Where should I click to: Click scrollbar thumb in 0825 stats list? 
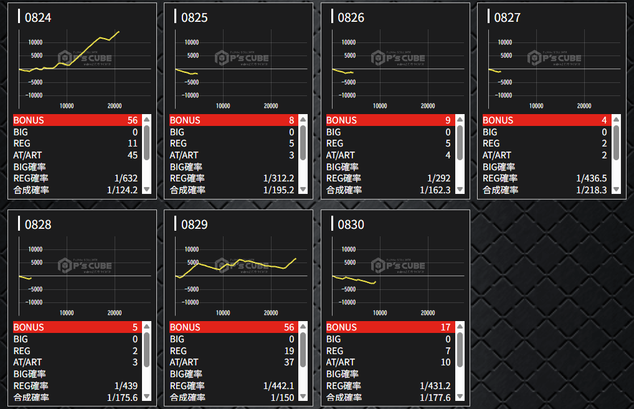pos(303,143)
